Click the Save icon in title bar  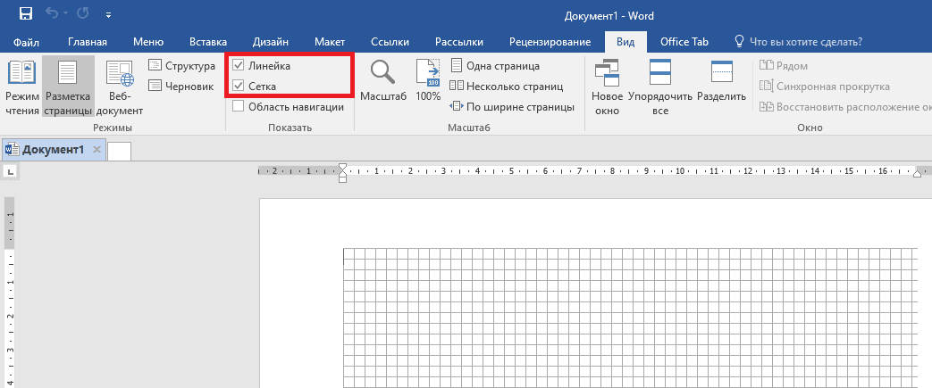(x=26, y=14)
